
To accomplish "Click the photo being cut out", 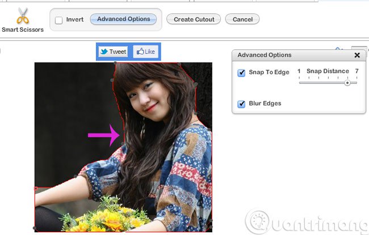I will (123, 147).
